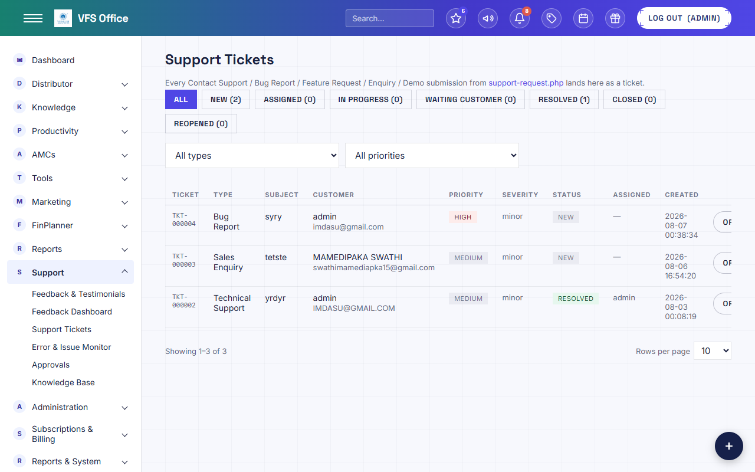Open Feedback Dashboard page

[x=72, y=312]
